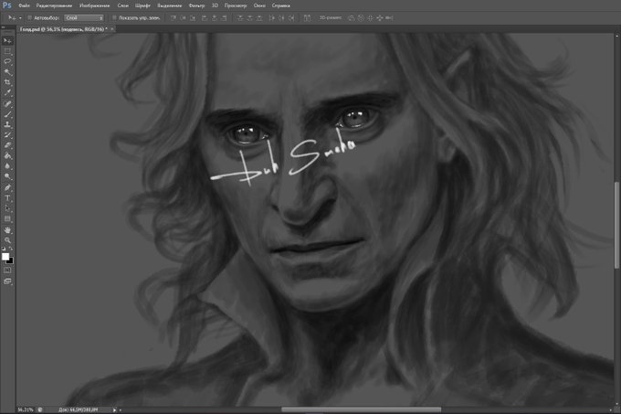Reset to default foreground and background colors

(x=4, y=249)
